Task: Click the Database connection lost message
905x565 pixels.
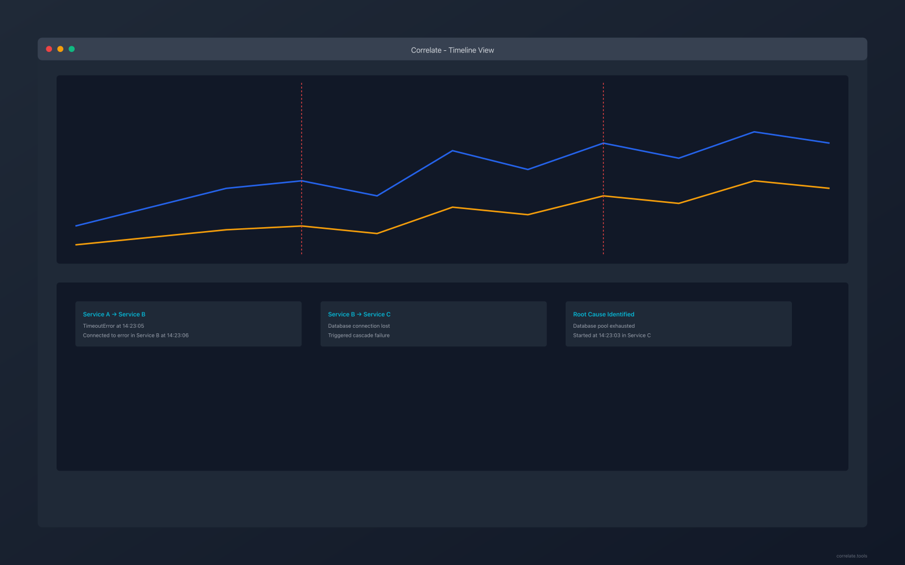Action: pos(359,326)
